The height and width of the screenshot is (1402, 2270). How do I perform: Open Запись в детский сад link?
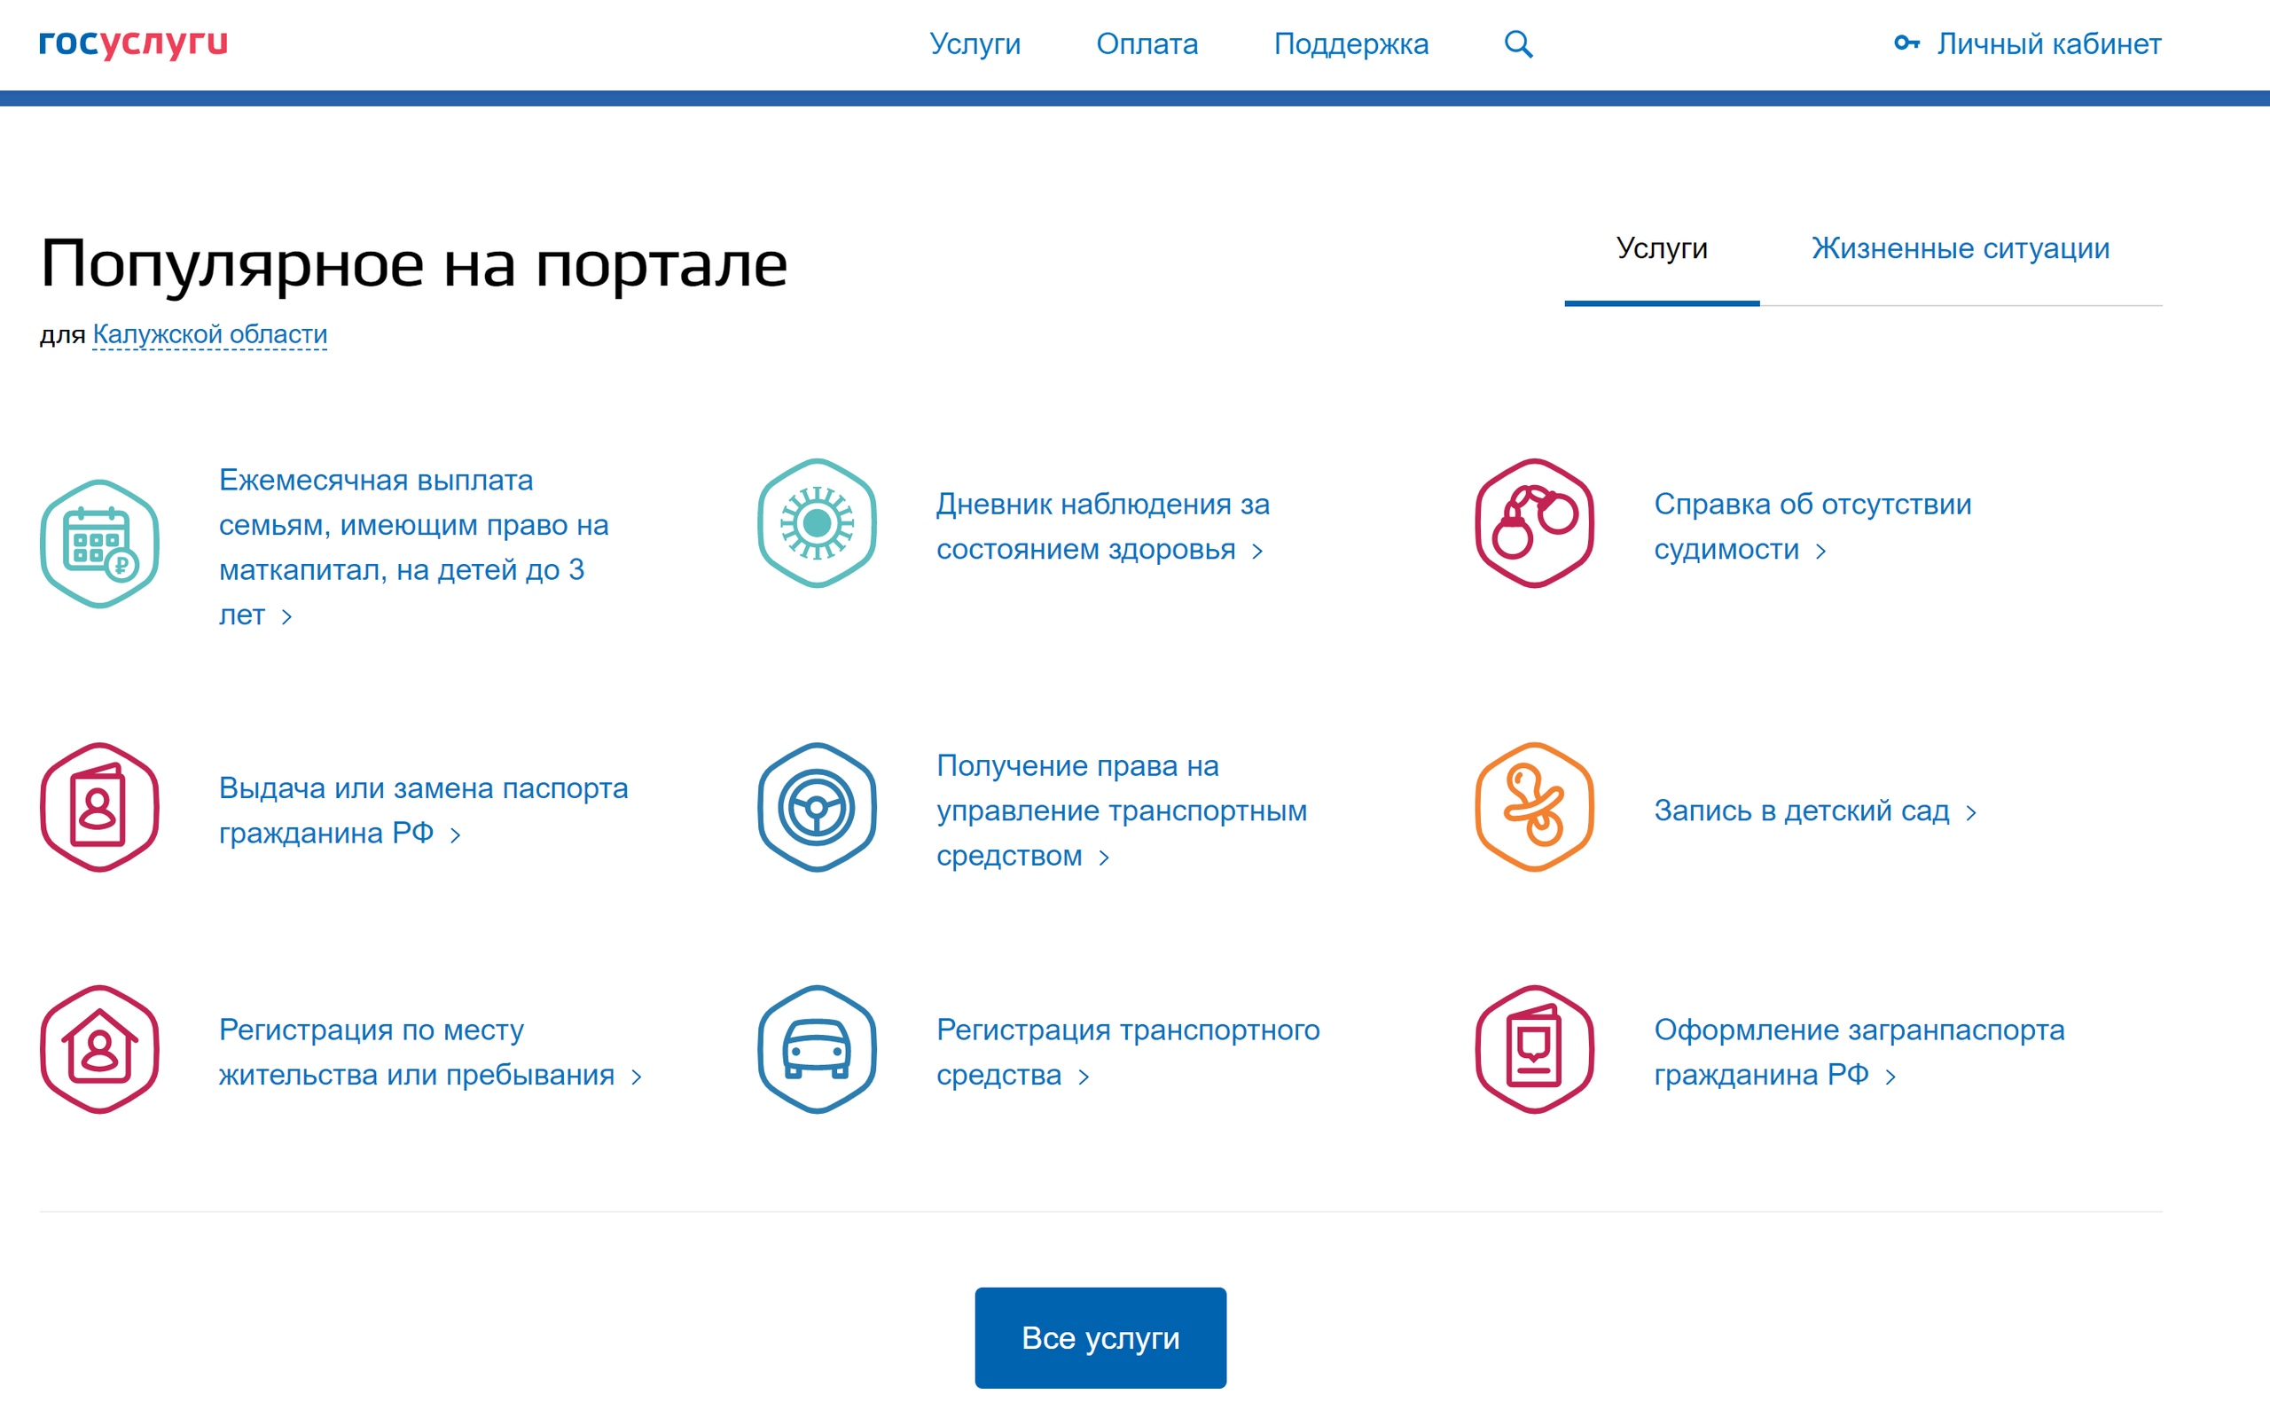[x=1801, y=811]
